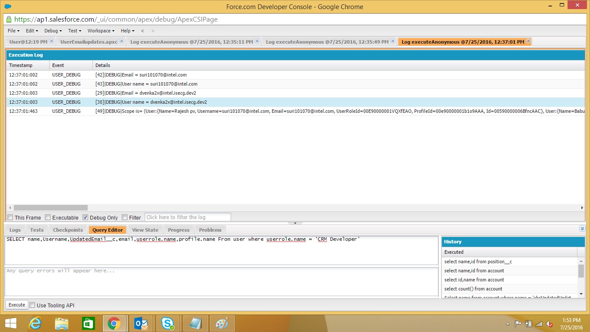Image resolution: width=590 pixels, height=332 pixels.
Task: Click the Executed column header in History
Action: click(x=510, y=252)
